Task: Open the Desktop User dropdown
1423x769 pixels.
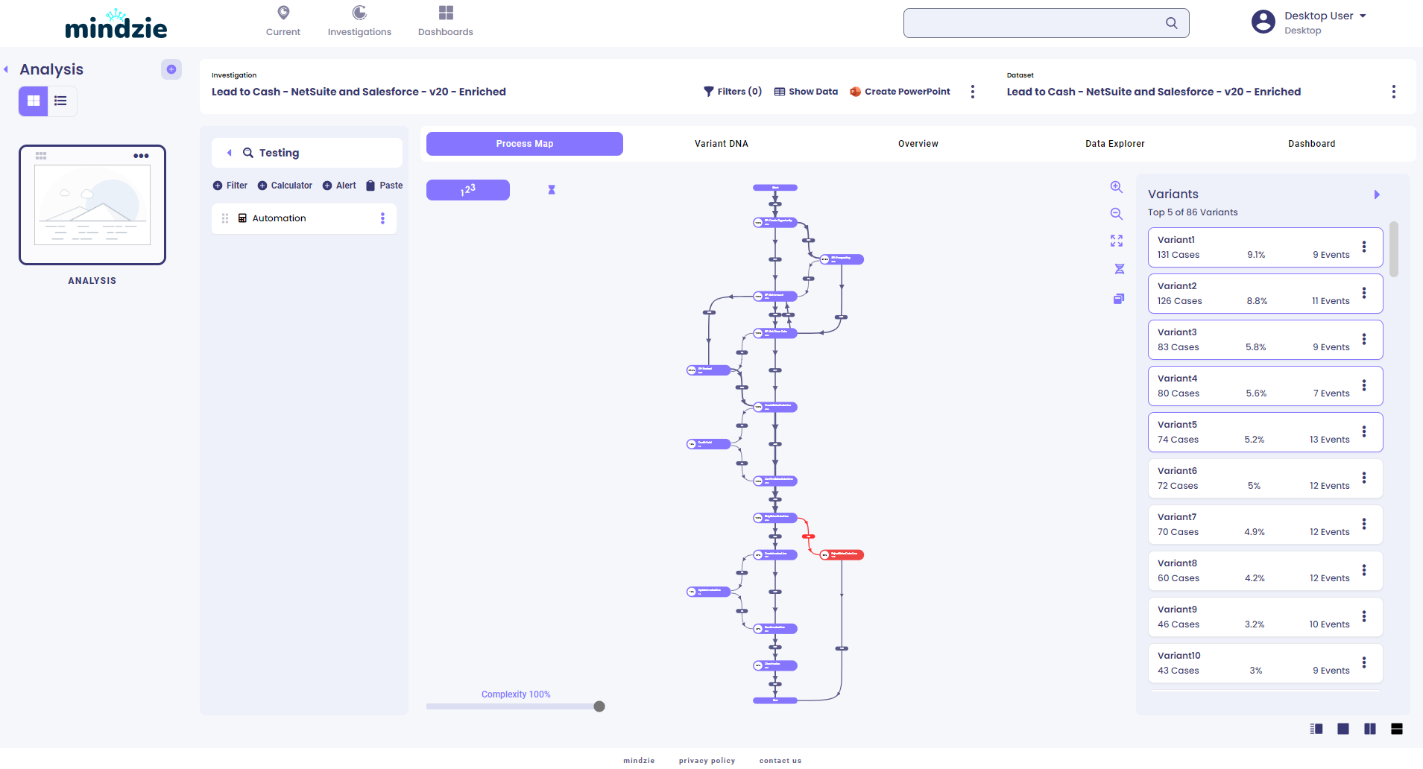Action: (x=1363, y=16)
